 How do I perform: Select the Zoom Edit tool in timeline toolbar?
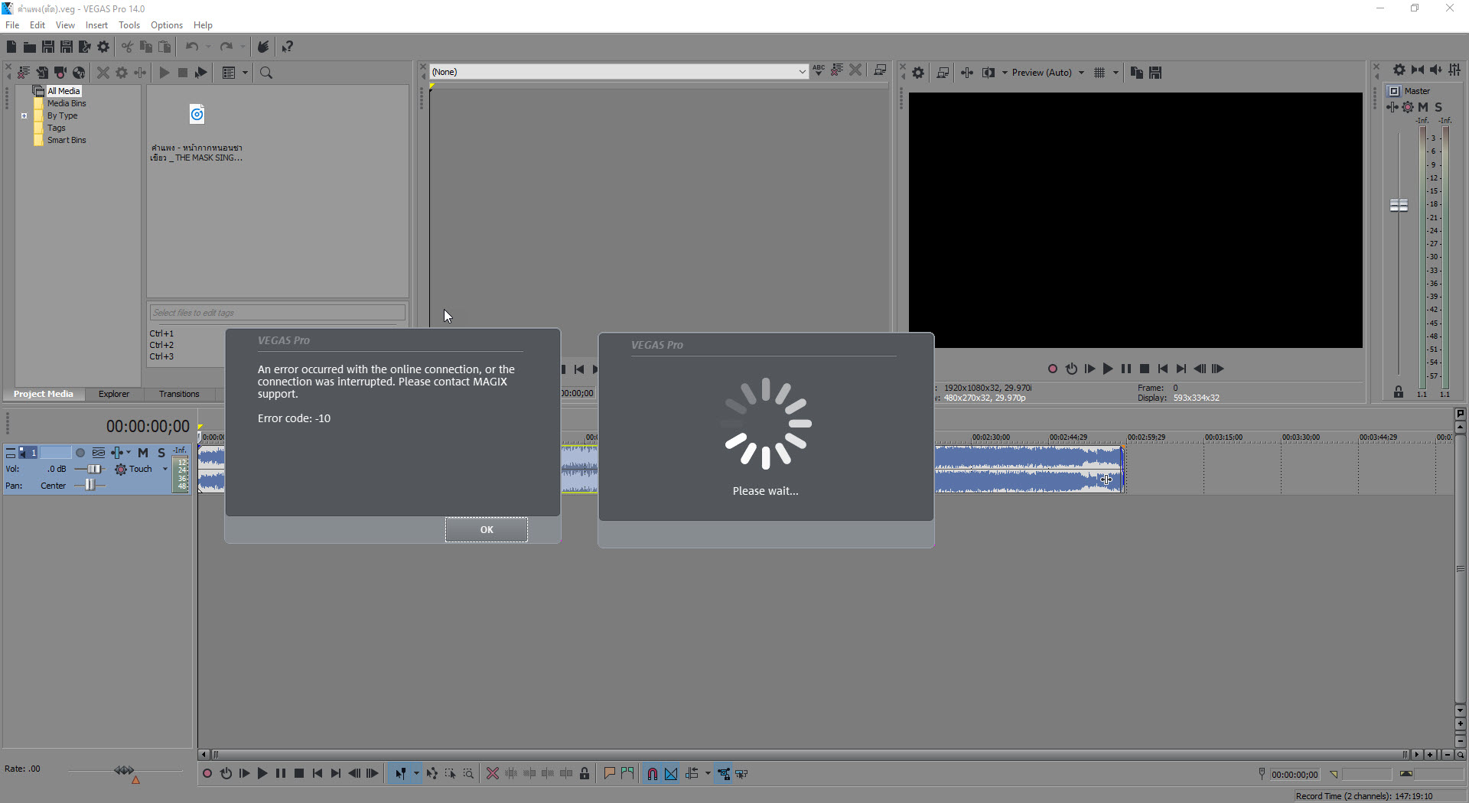point(469,774)
